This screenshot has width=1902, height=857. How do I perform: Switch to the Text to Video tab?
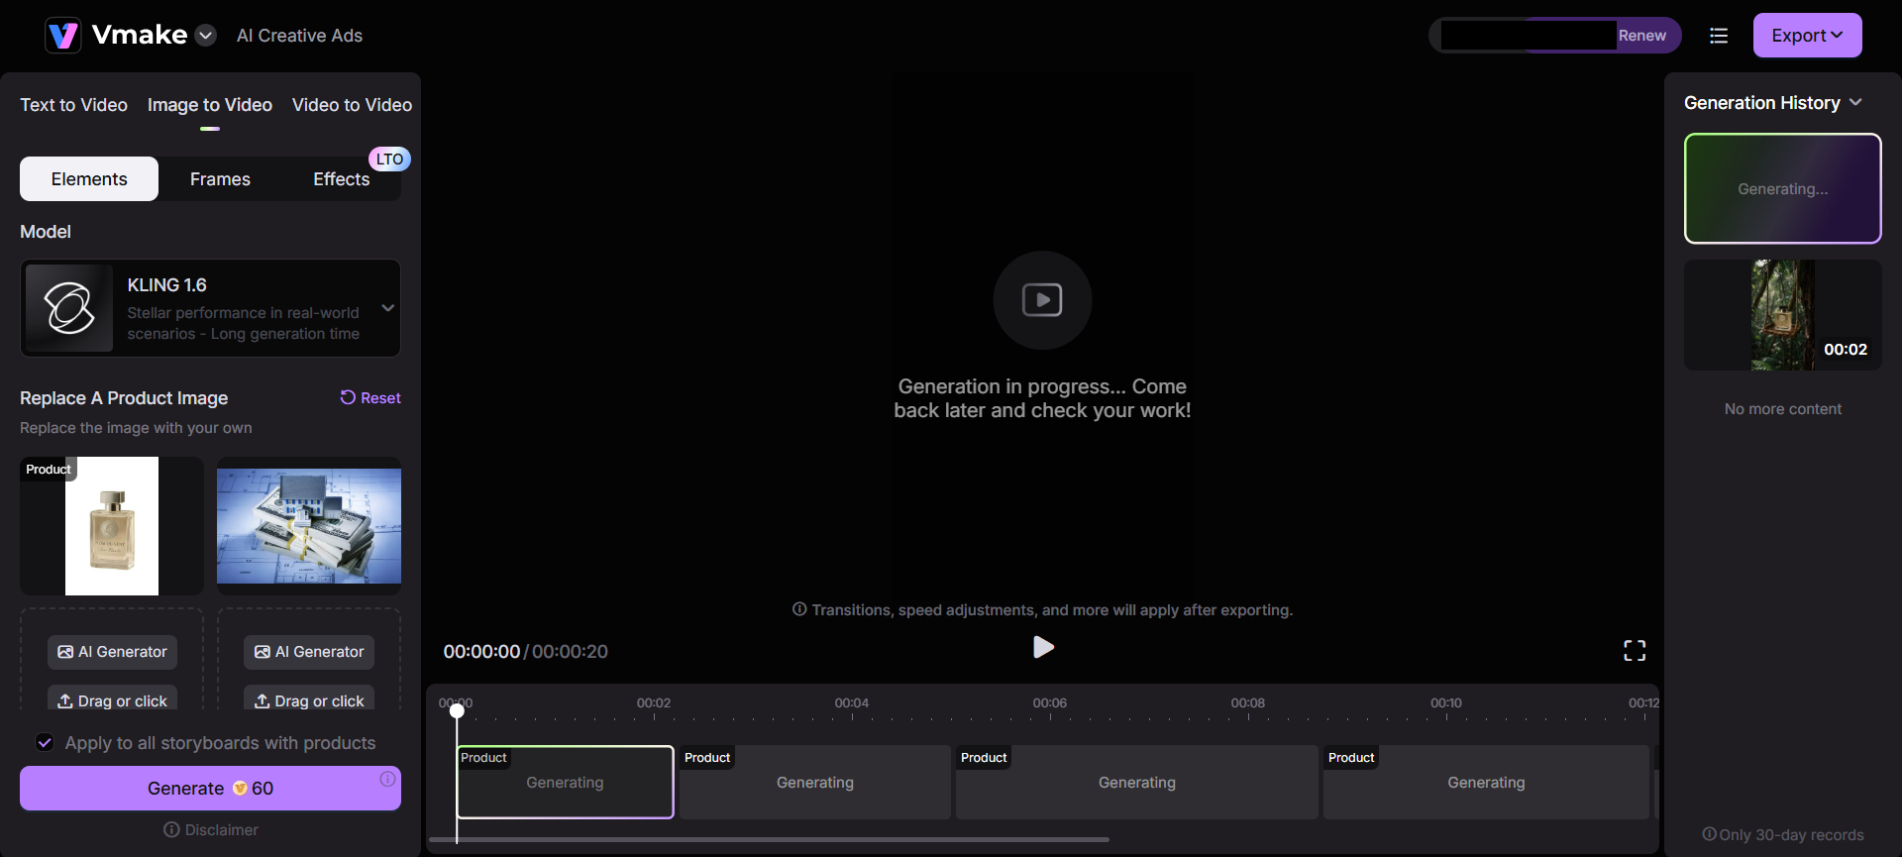point(73,105)
